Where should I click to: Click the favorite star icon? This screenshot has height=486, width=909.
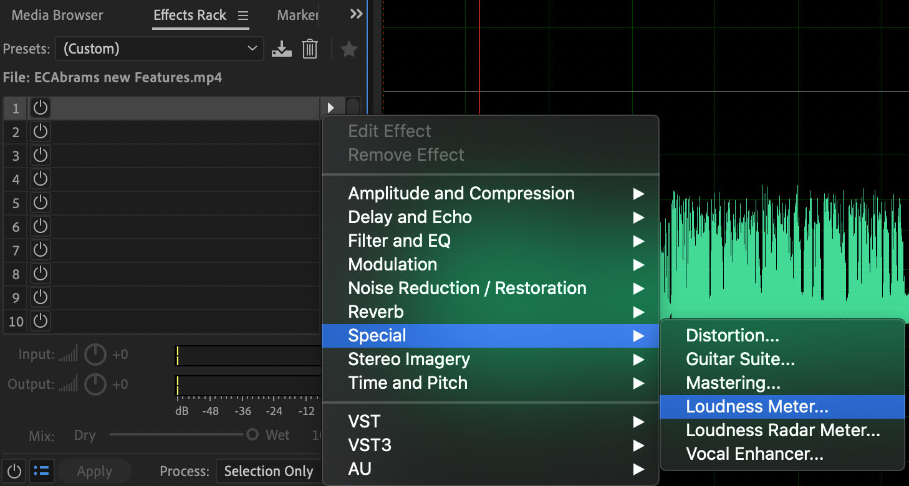349,49
